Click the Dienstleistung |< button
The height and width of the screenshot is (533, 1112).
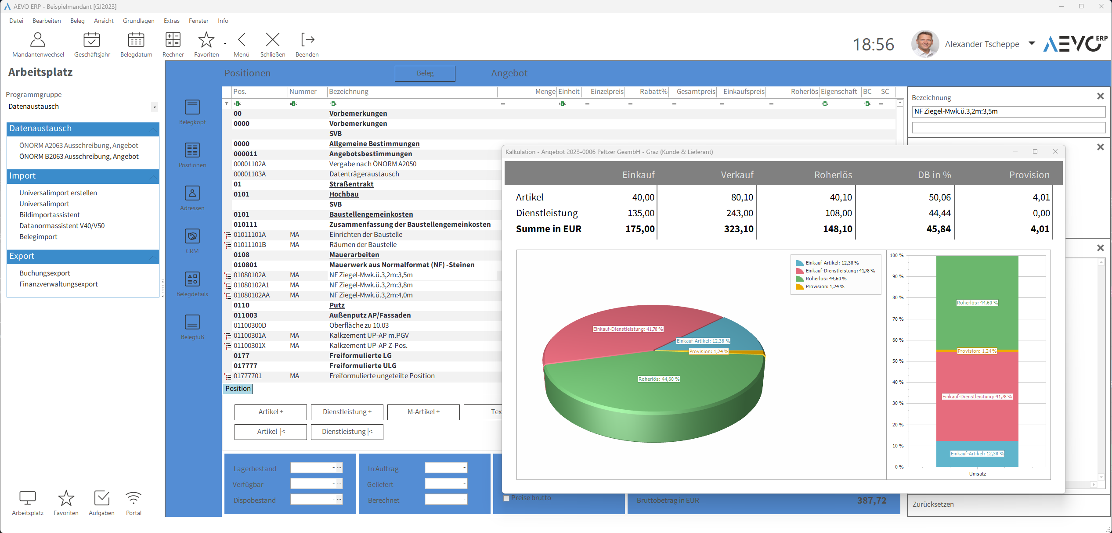347,432
